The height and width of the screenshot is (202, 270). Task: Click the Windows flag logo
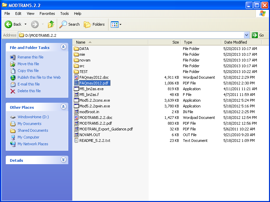(262, 14)
